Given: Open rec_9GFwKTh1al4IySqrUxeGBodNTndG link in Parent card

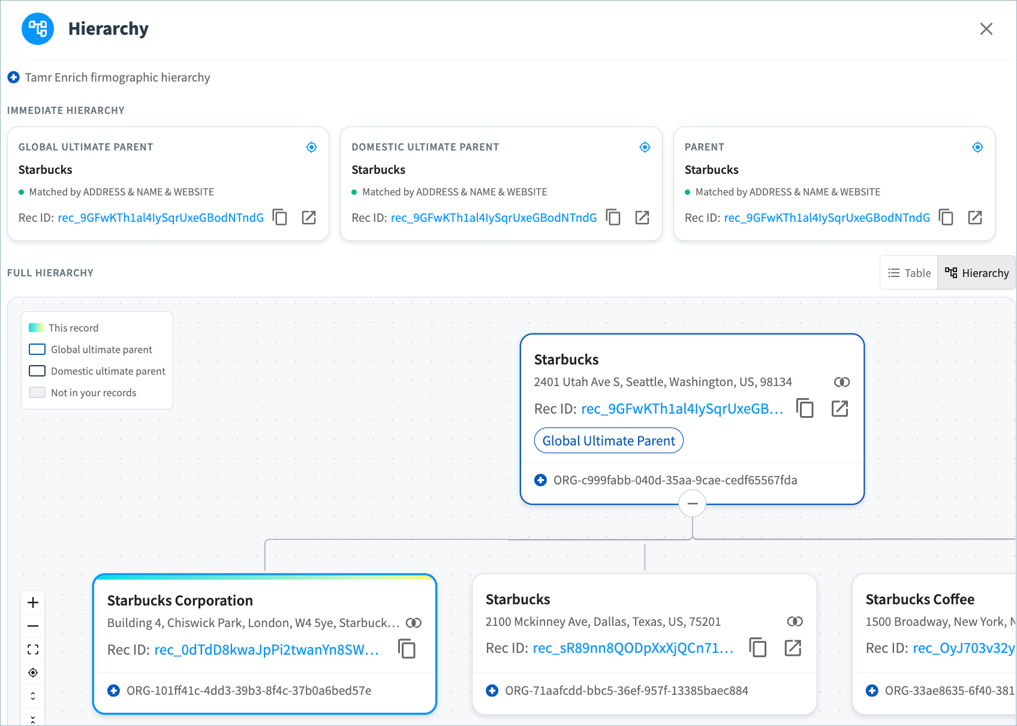Looking at the screenshot, I should click(x=827, y=218).
